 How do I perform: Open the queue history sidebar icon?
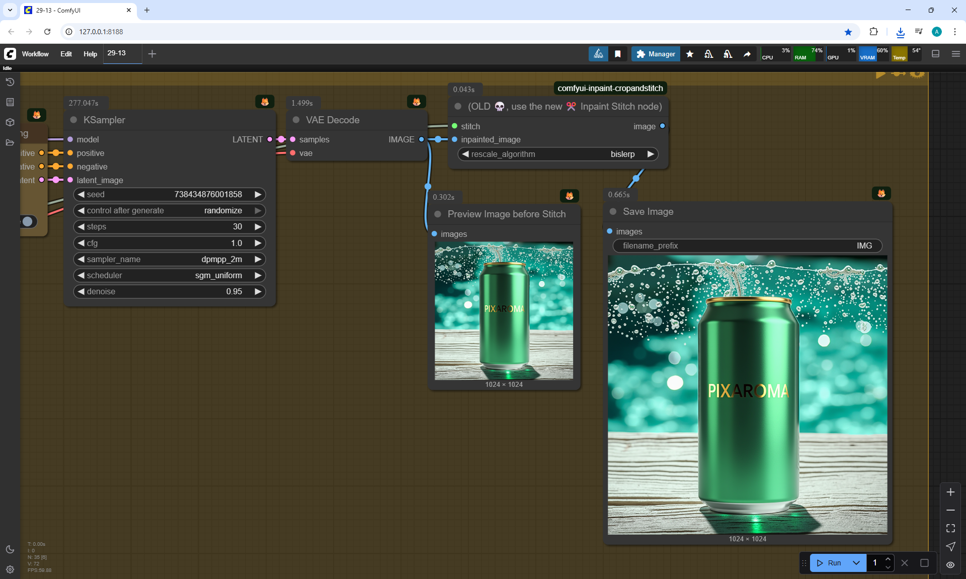click(x=10, y=82)
